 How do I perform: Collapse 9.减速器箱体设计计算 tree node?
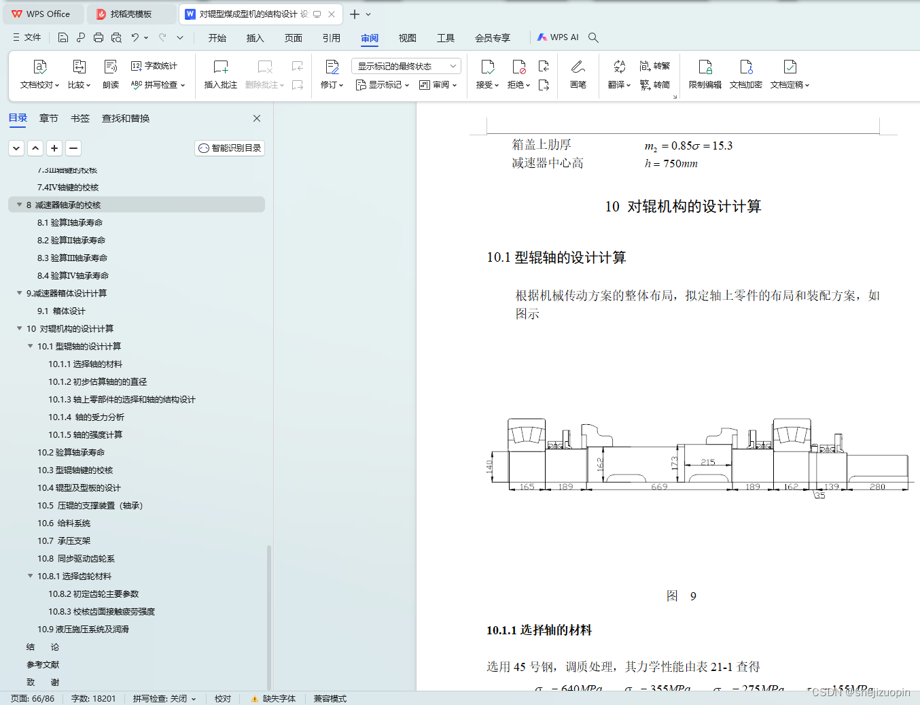[19, 293]
